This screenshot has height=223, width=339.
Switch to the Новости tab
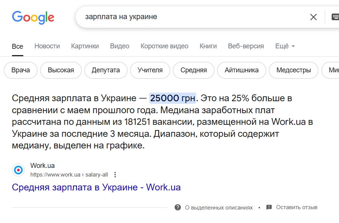(47, 46)
